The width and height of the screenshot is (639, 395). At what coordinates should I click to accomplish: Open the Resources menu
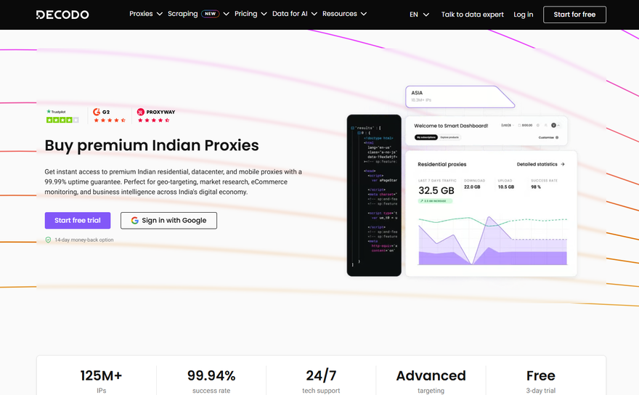340,14
